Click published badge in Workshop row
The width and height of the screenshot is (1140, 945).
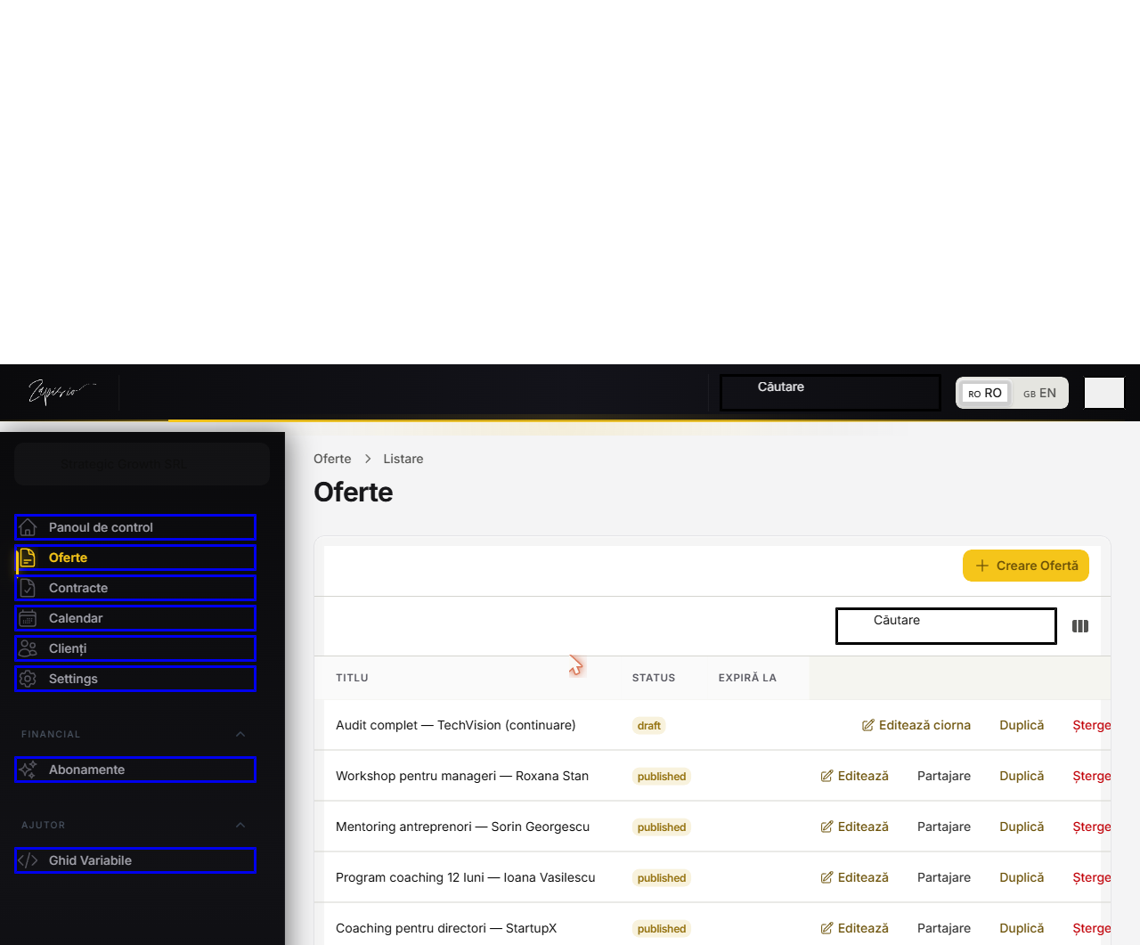pos(662,776)
